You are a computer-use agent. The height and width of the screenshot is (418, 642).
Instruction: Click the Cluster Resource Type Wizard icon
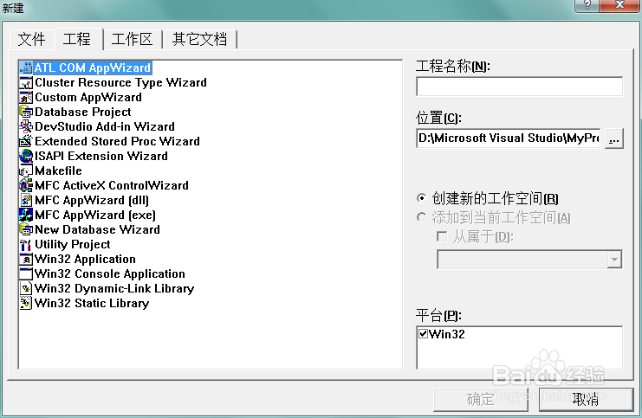coord(26,82)
